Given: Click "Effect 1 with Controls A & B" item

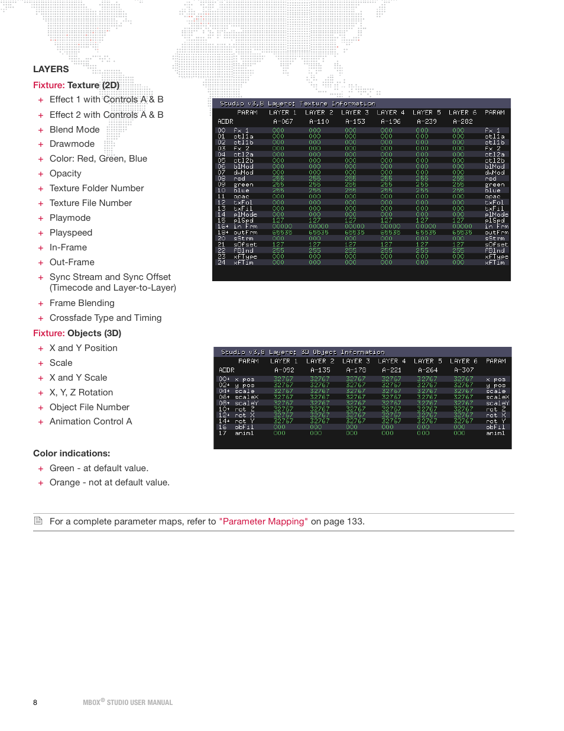Looking at the screenshot, I should point(106,99).
